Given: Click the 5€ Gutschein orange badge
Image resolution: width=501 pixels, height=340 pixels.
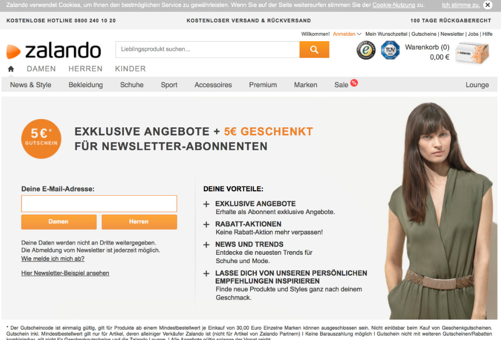Looking at the screenshot, I should 41,139.
